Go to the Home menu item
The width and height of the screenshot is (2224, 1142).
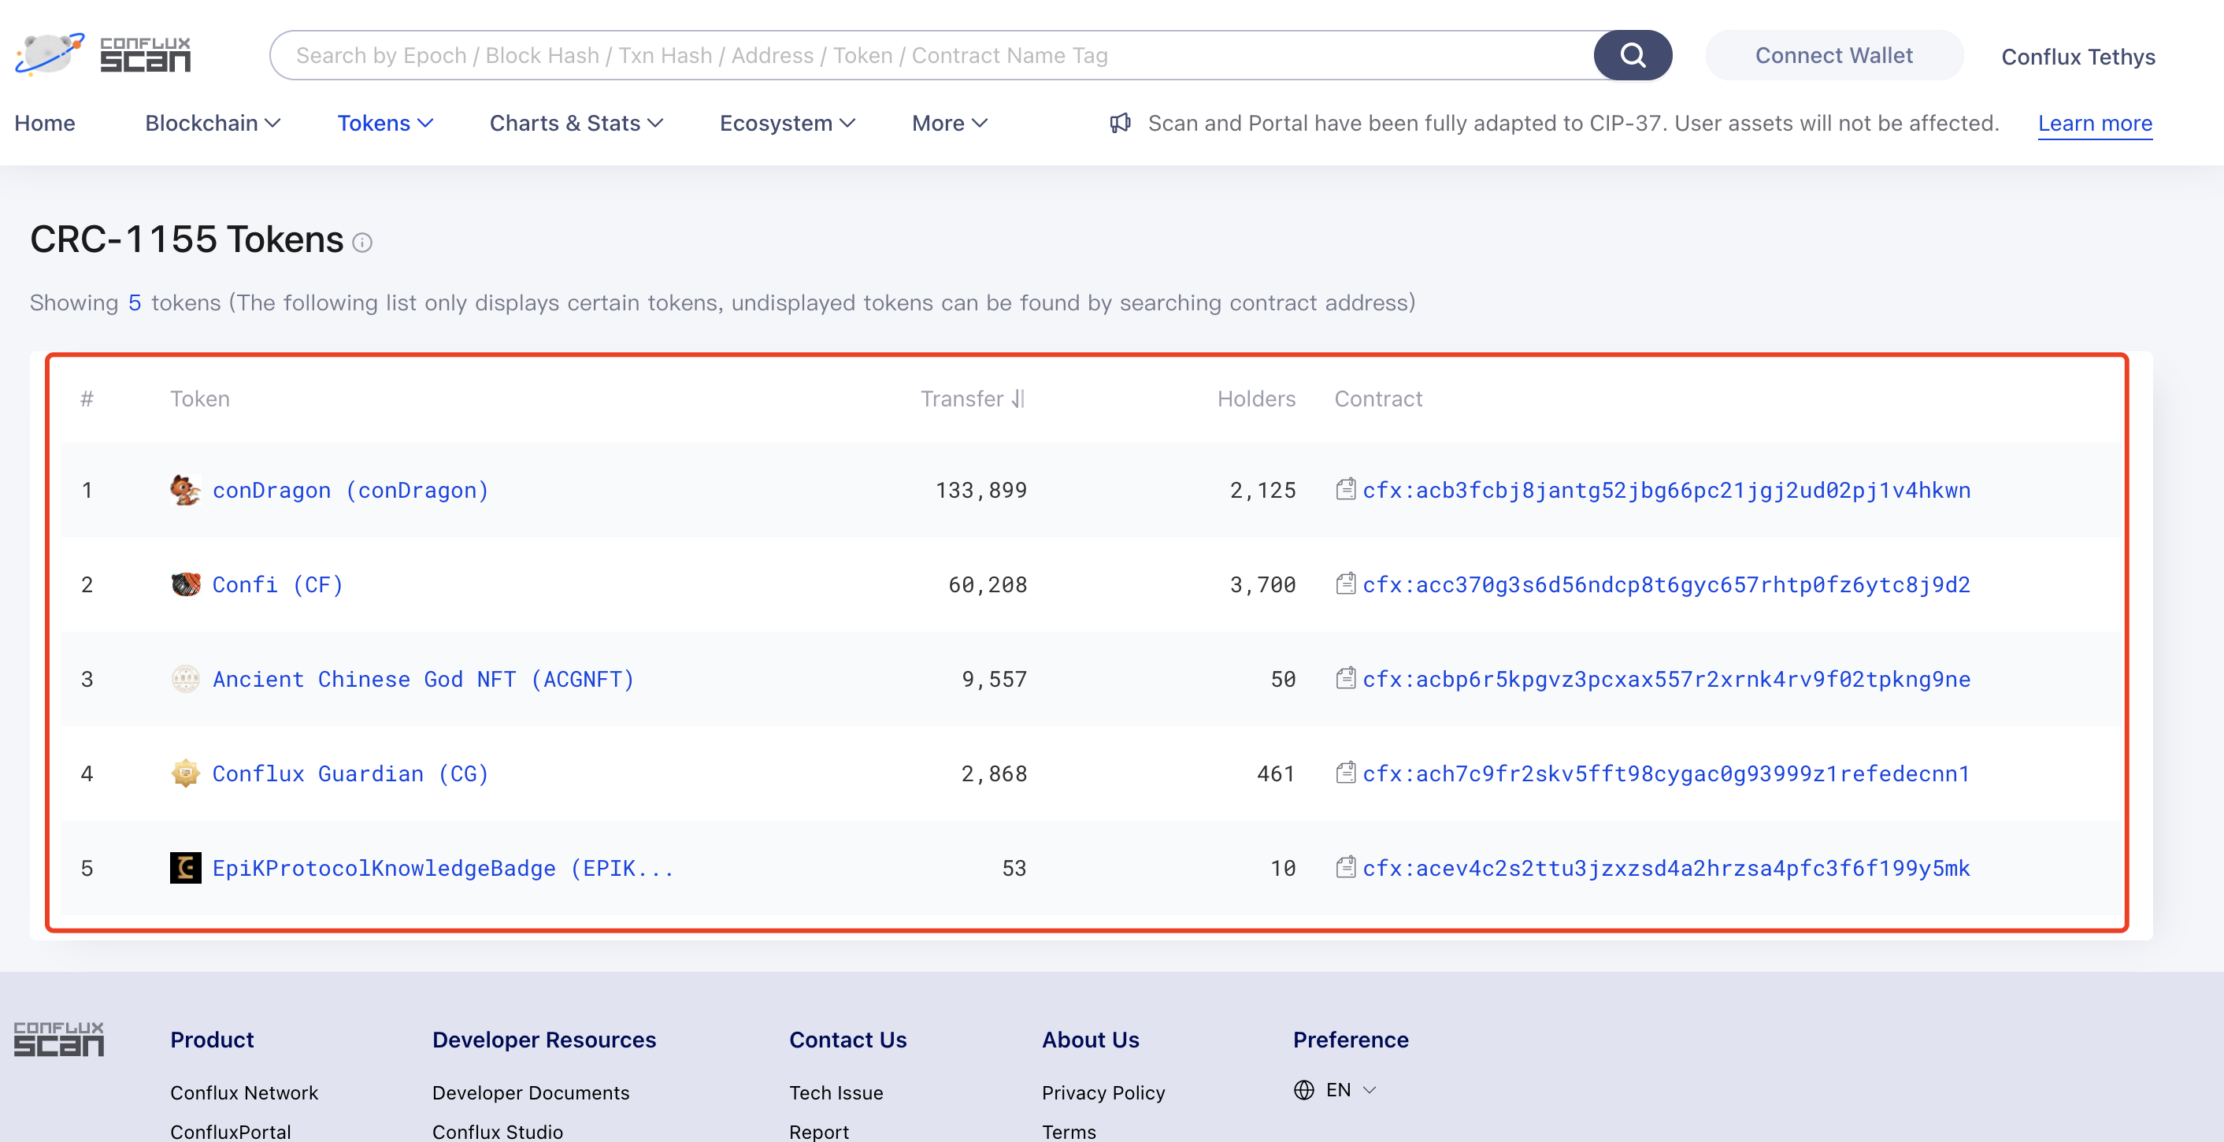pyautogui.click(x=45, y=124)
